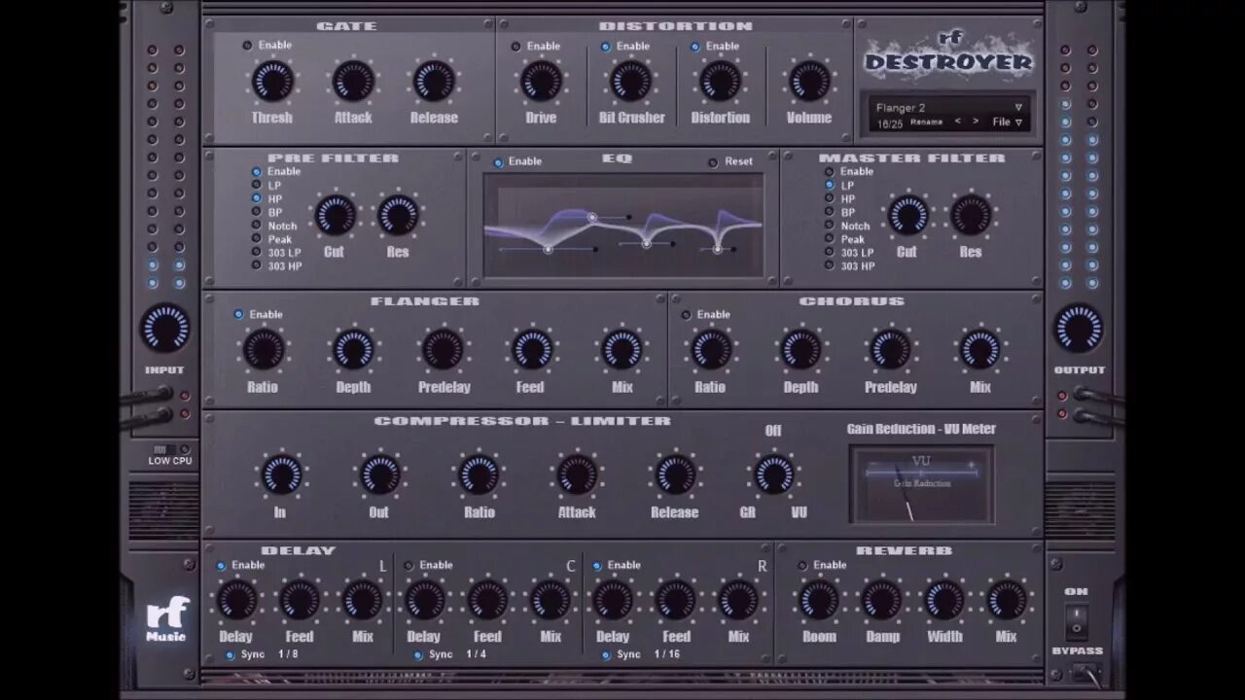Click the Chorus Depth knob
This screenshot has height=700, width=1245.
pyautogui.click(x=800, y=349)
